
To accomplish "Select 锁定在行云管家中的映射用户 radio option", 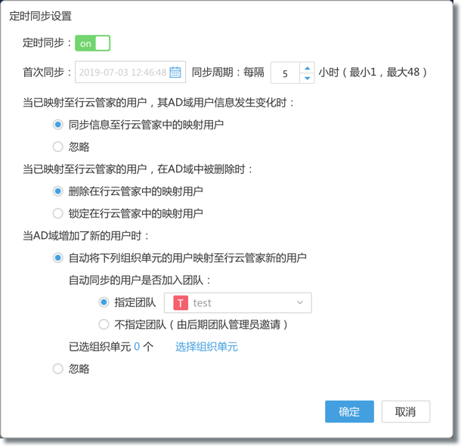I will pyautogui.click(x=58, y=213).
